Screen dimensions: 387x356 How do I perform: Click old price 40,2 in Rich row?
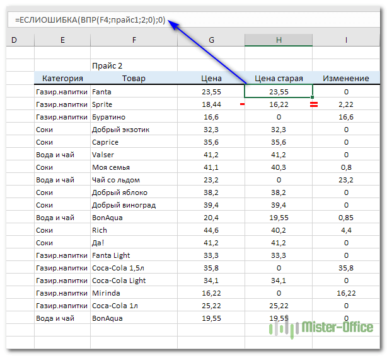(279, 230)
